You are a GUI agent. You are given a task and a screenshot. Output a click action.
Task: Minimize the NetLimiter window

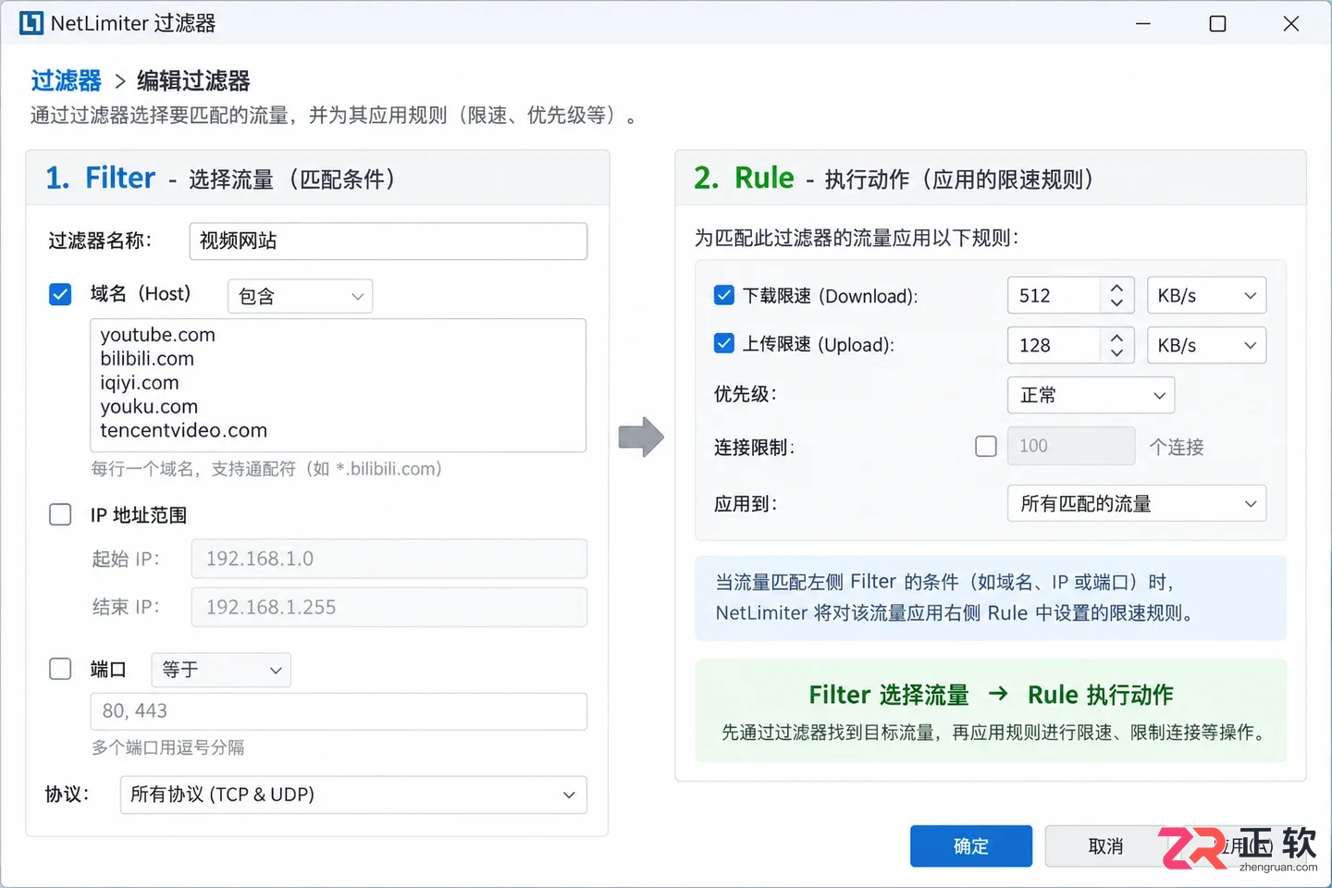[1143, 24]
